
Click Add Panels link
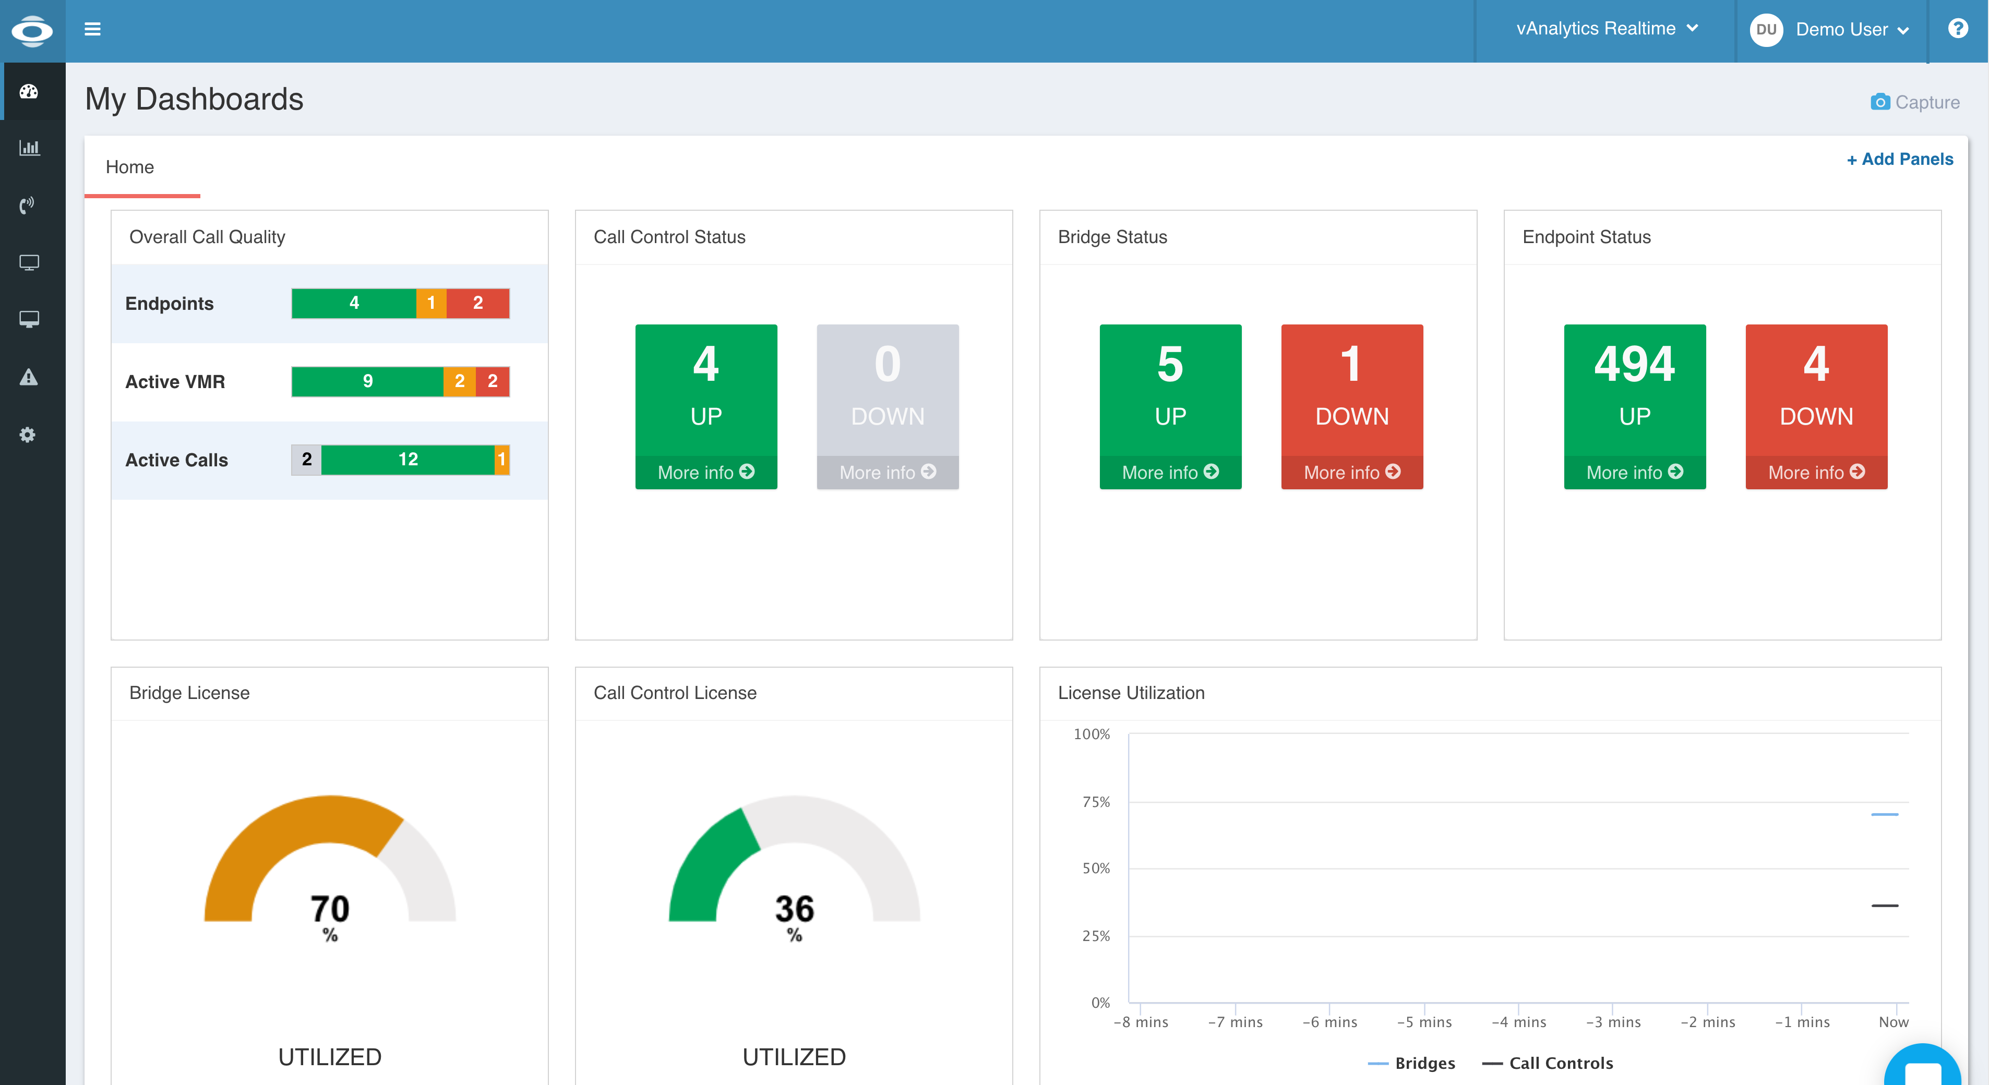[1900, 159]
